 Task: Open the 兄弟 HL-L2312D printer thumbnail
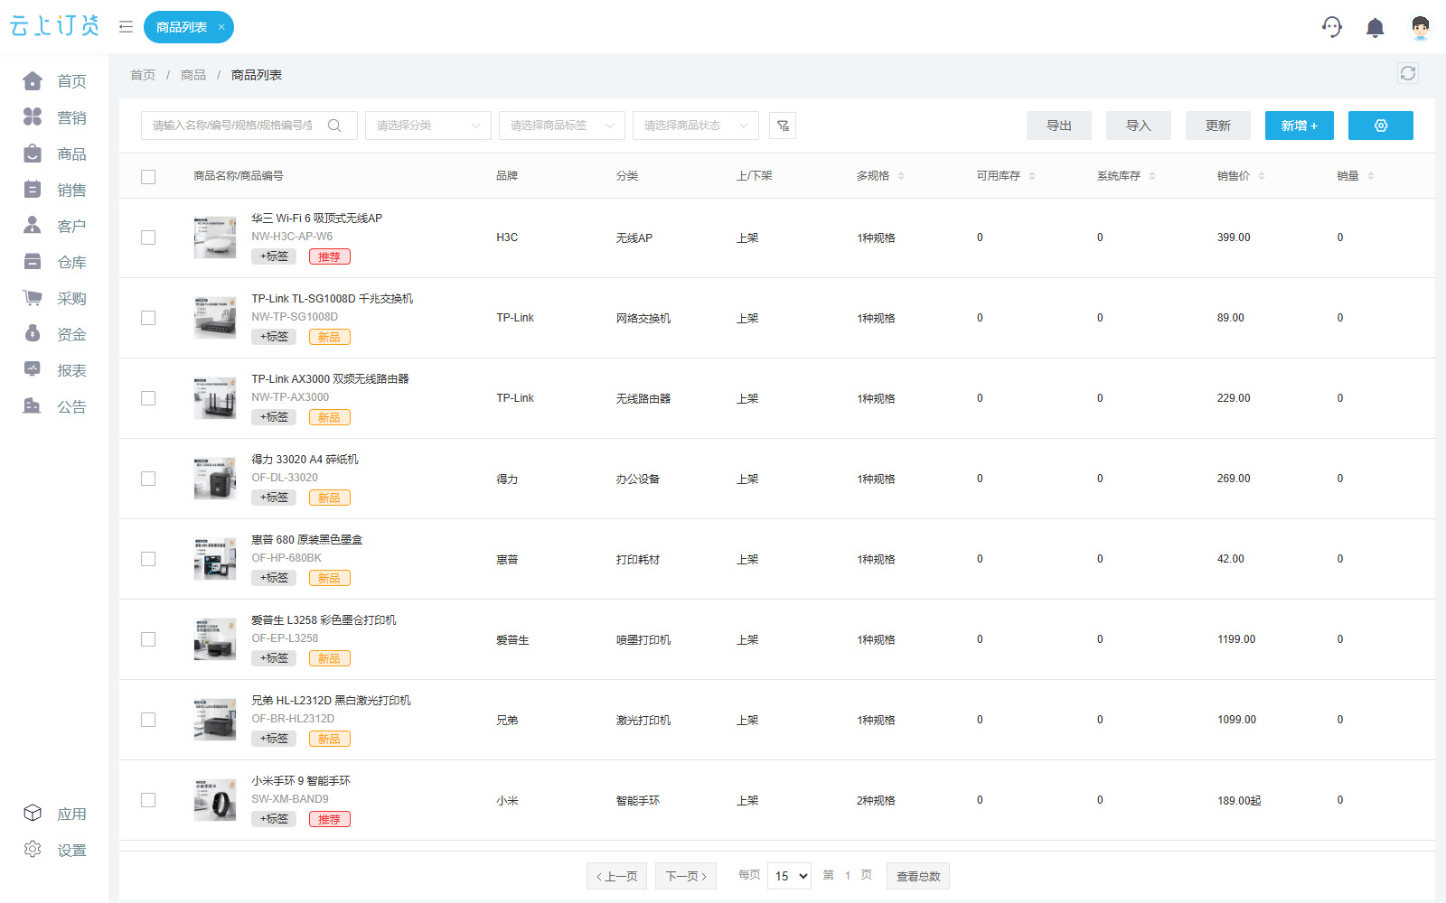(215, 720)
